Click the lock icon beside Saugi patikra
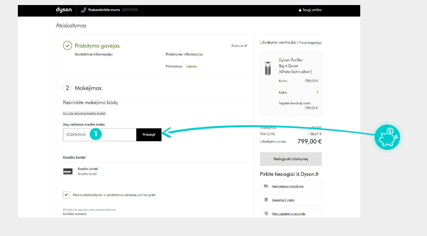The width and height of the screenshot is (427, 236). tap(300, 10)
